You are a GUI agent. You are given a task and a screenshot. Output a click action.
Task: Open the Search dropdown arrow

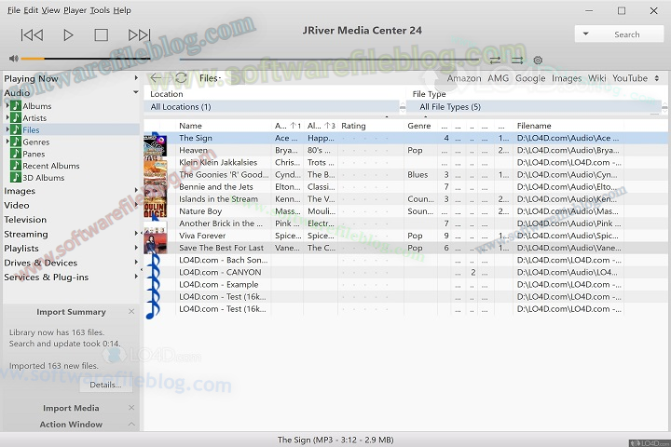tap(587, 34)
